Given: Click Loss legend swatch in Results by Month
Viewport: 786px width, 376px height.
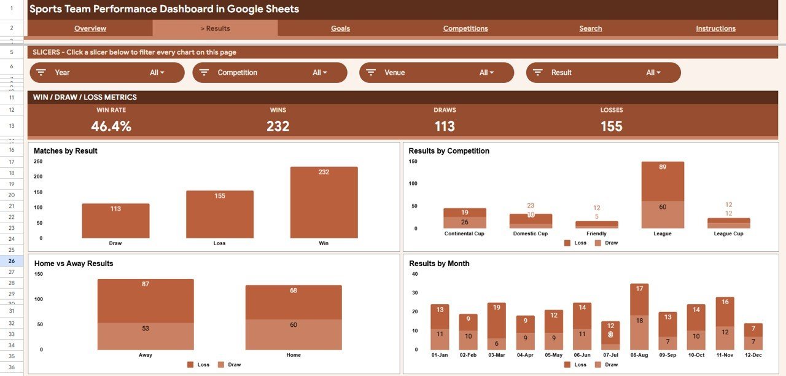Looking at the screenshot, I should [567, 364].
